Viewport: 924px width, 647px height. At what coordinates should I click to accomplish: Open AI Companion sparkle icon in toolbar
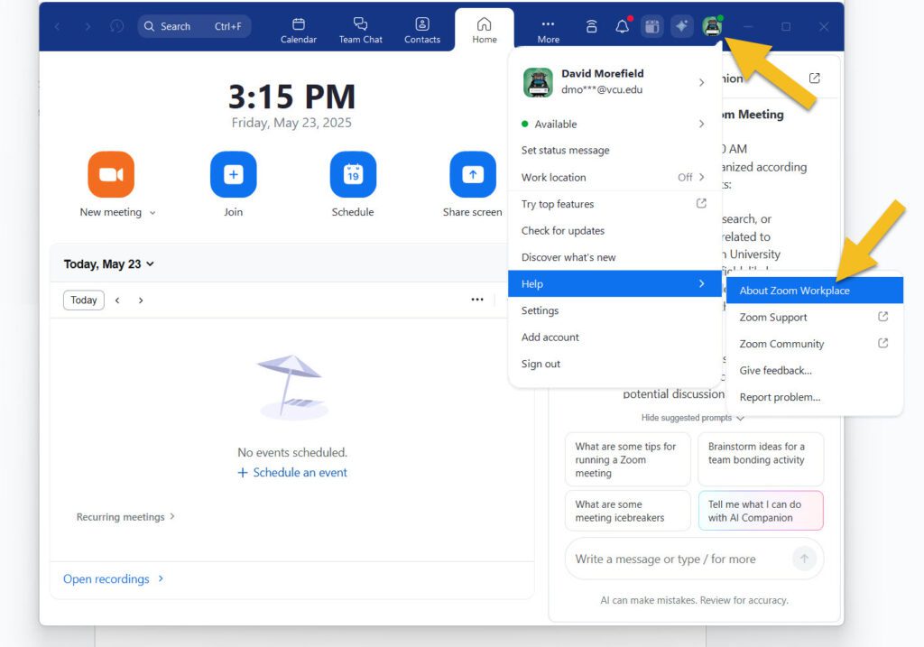(x=682, y=27)
